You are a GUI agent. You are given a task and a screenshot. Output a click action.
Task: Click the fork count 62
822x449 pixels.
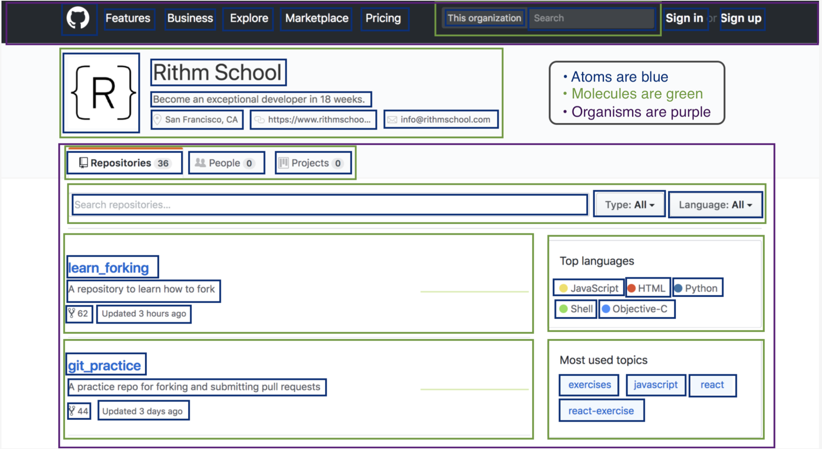[83, 313]
